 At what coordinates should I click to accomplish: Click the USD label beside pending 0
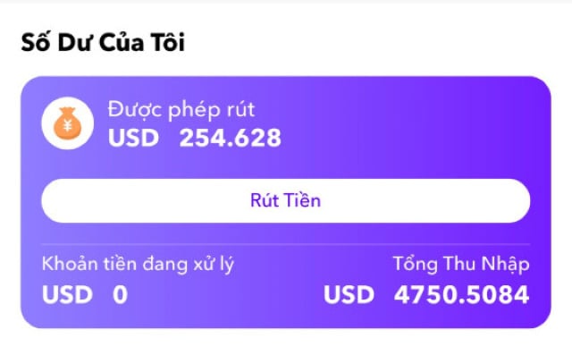pos(68,294)
